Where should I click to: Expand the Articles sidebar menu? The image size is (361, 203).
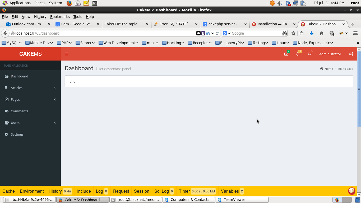point(17,88)
